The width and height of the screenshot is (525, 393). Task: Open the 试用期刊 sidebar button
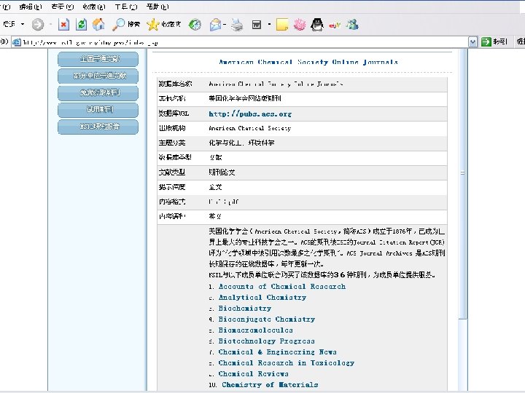coord(98,110)
